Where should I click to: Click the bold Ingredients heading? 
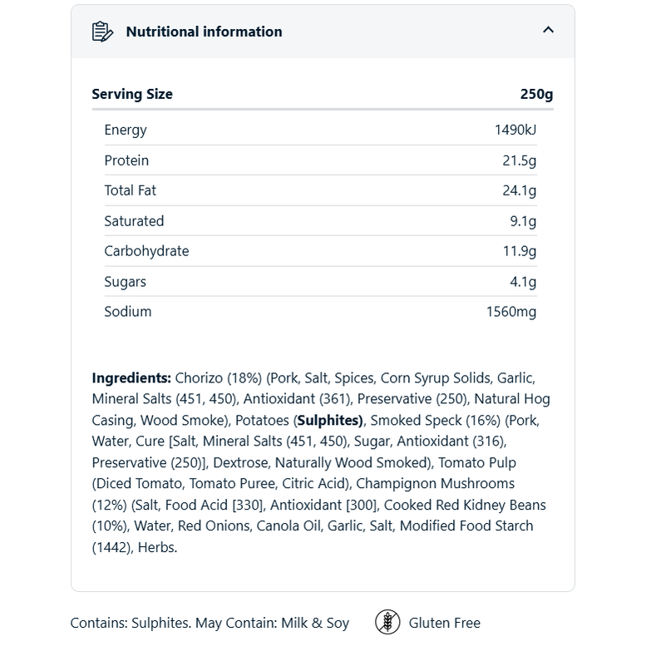131,377
